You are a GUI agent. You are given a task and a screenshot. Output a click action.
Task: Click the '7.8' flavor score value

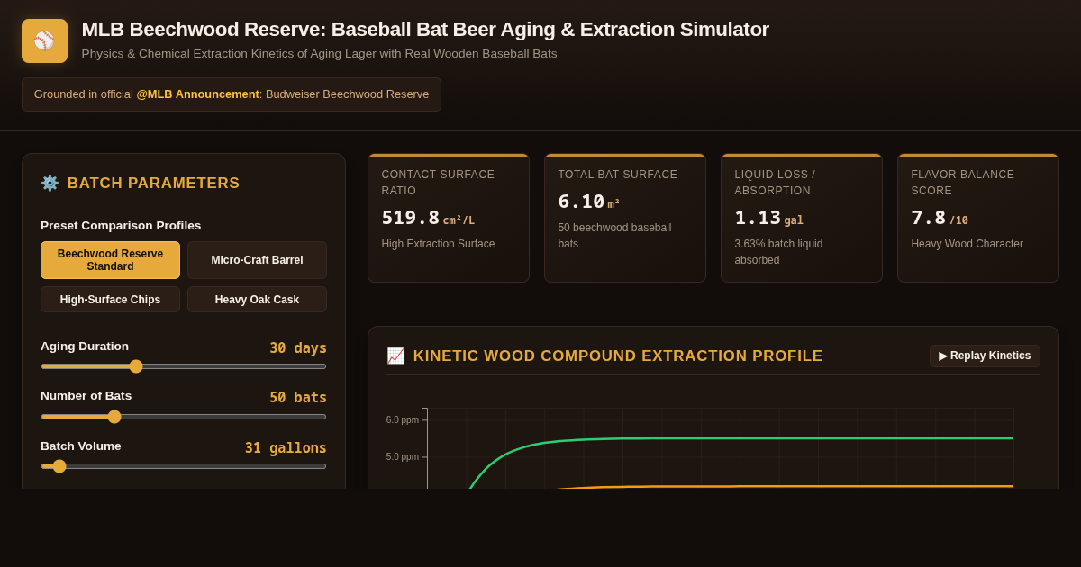pos(928,218)
